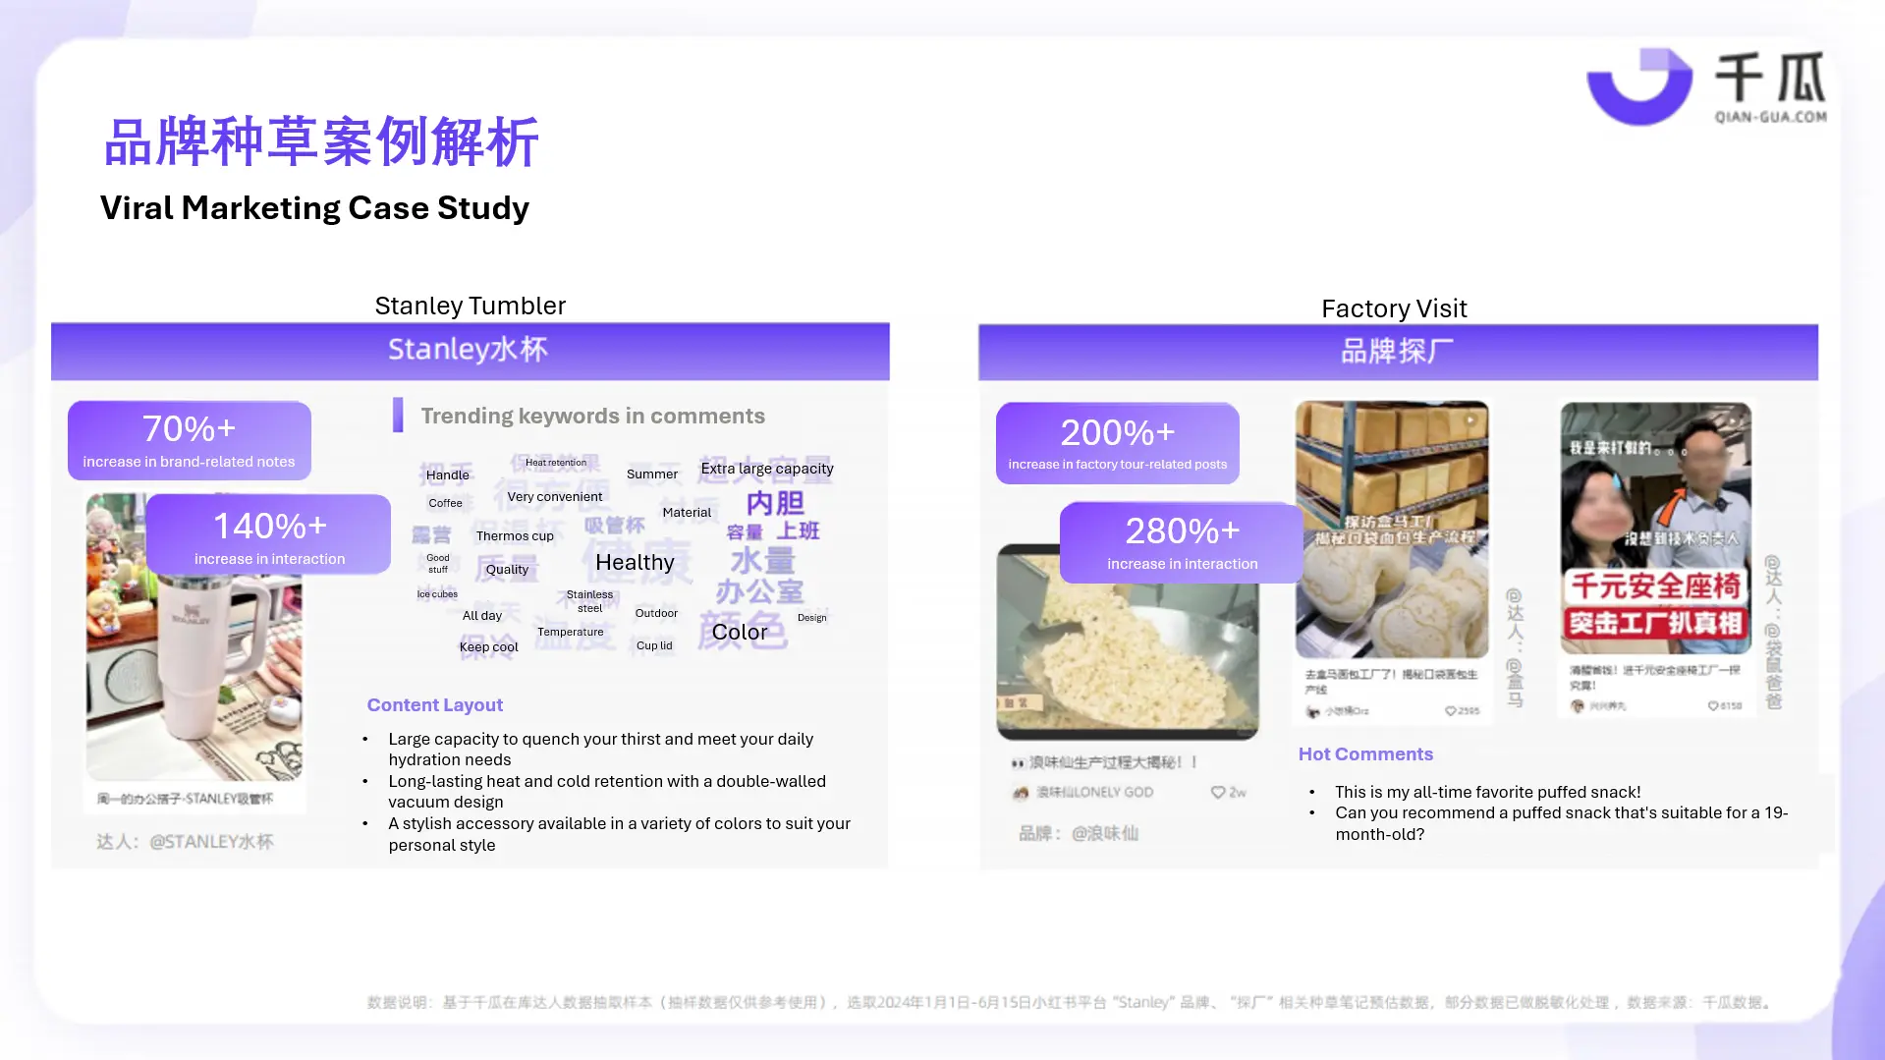
Task: Click the 'Coffee' keyword
Action: [445, 503]
